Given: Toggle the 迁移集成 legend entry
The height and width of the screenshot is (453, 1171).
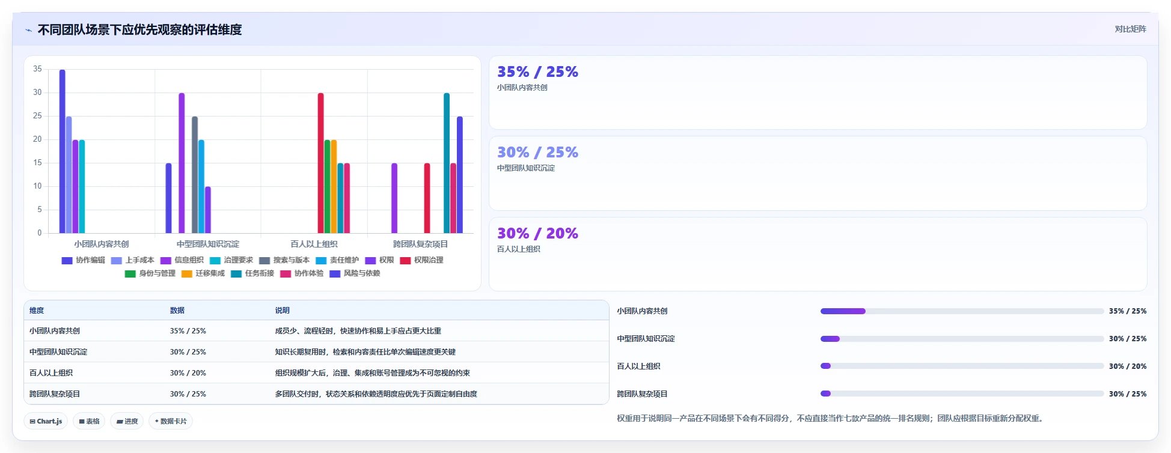Looking at the screenshot, I should [x=203, y=273].
